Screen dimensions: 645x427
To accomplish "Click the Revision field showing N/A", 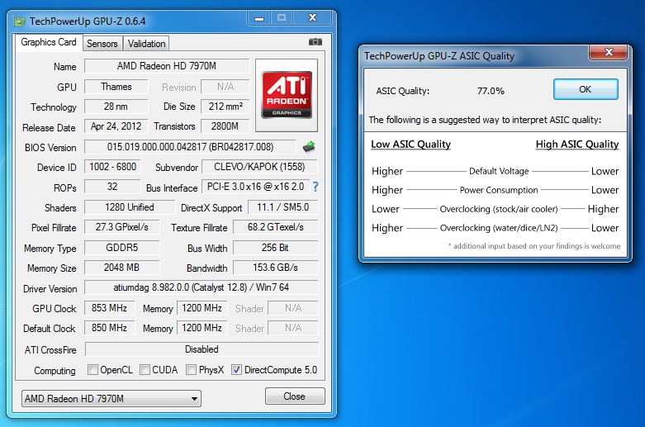I will click(x=225, y=87).
